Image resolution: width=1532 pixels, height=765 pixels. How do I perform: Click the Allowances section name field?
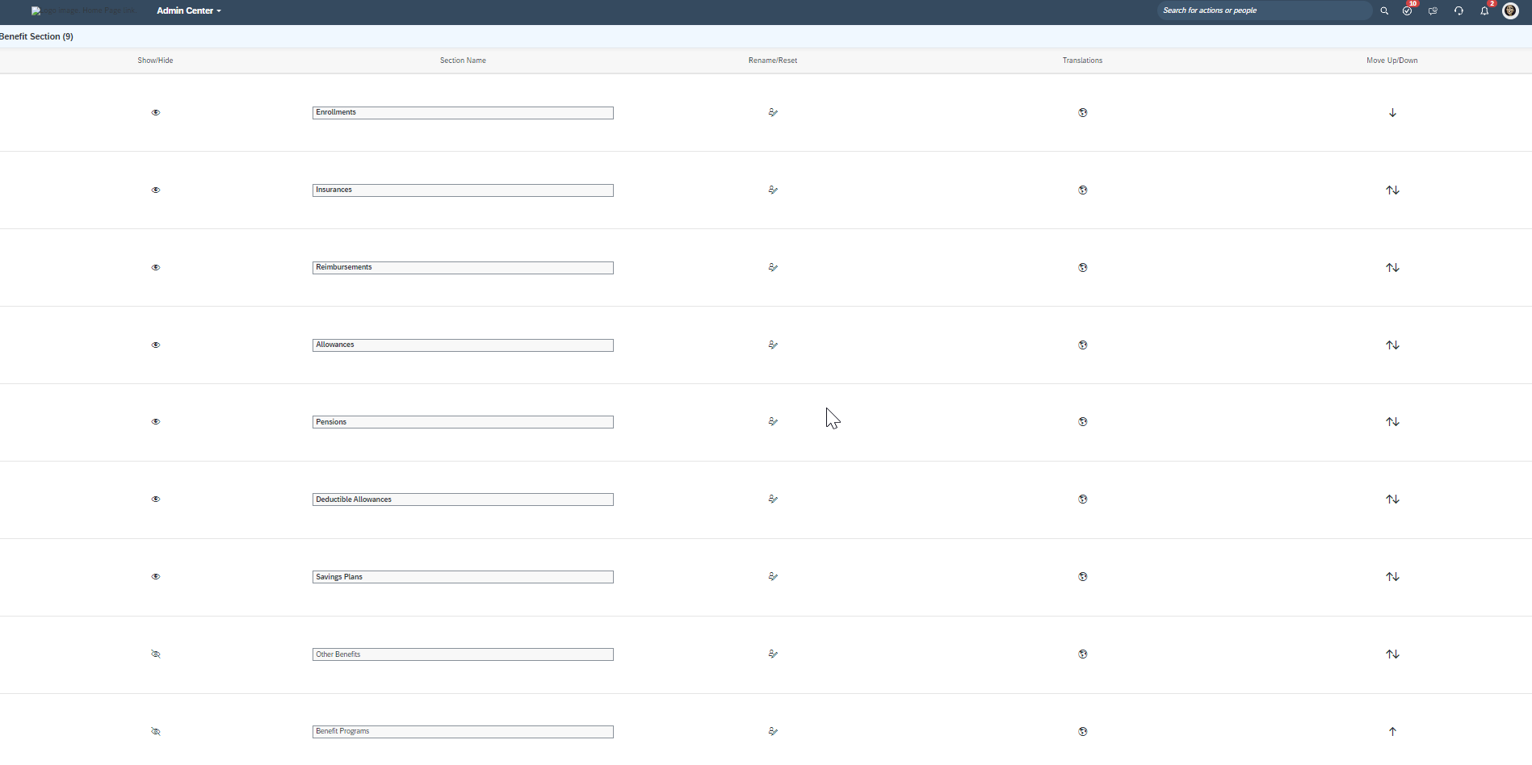point(463,345)
